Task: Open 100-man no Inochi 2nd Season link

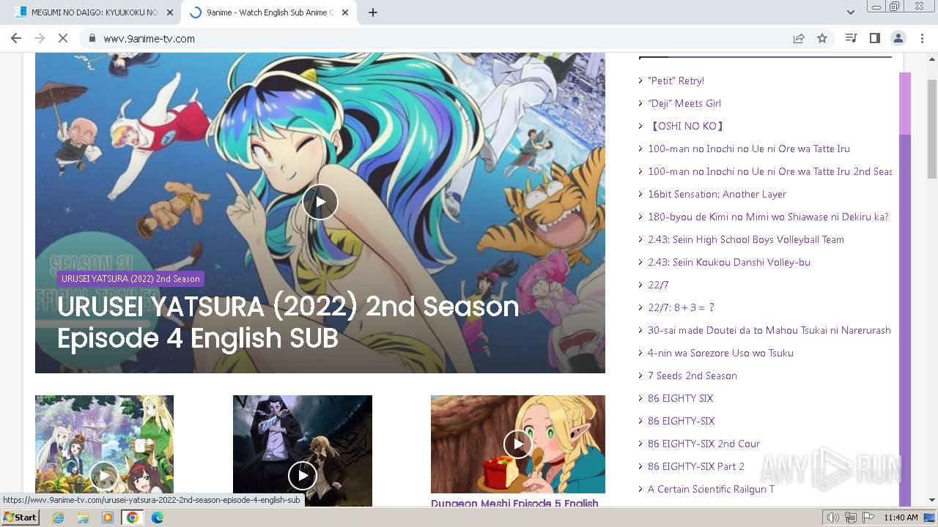Action: 769,171
